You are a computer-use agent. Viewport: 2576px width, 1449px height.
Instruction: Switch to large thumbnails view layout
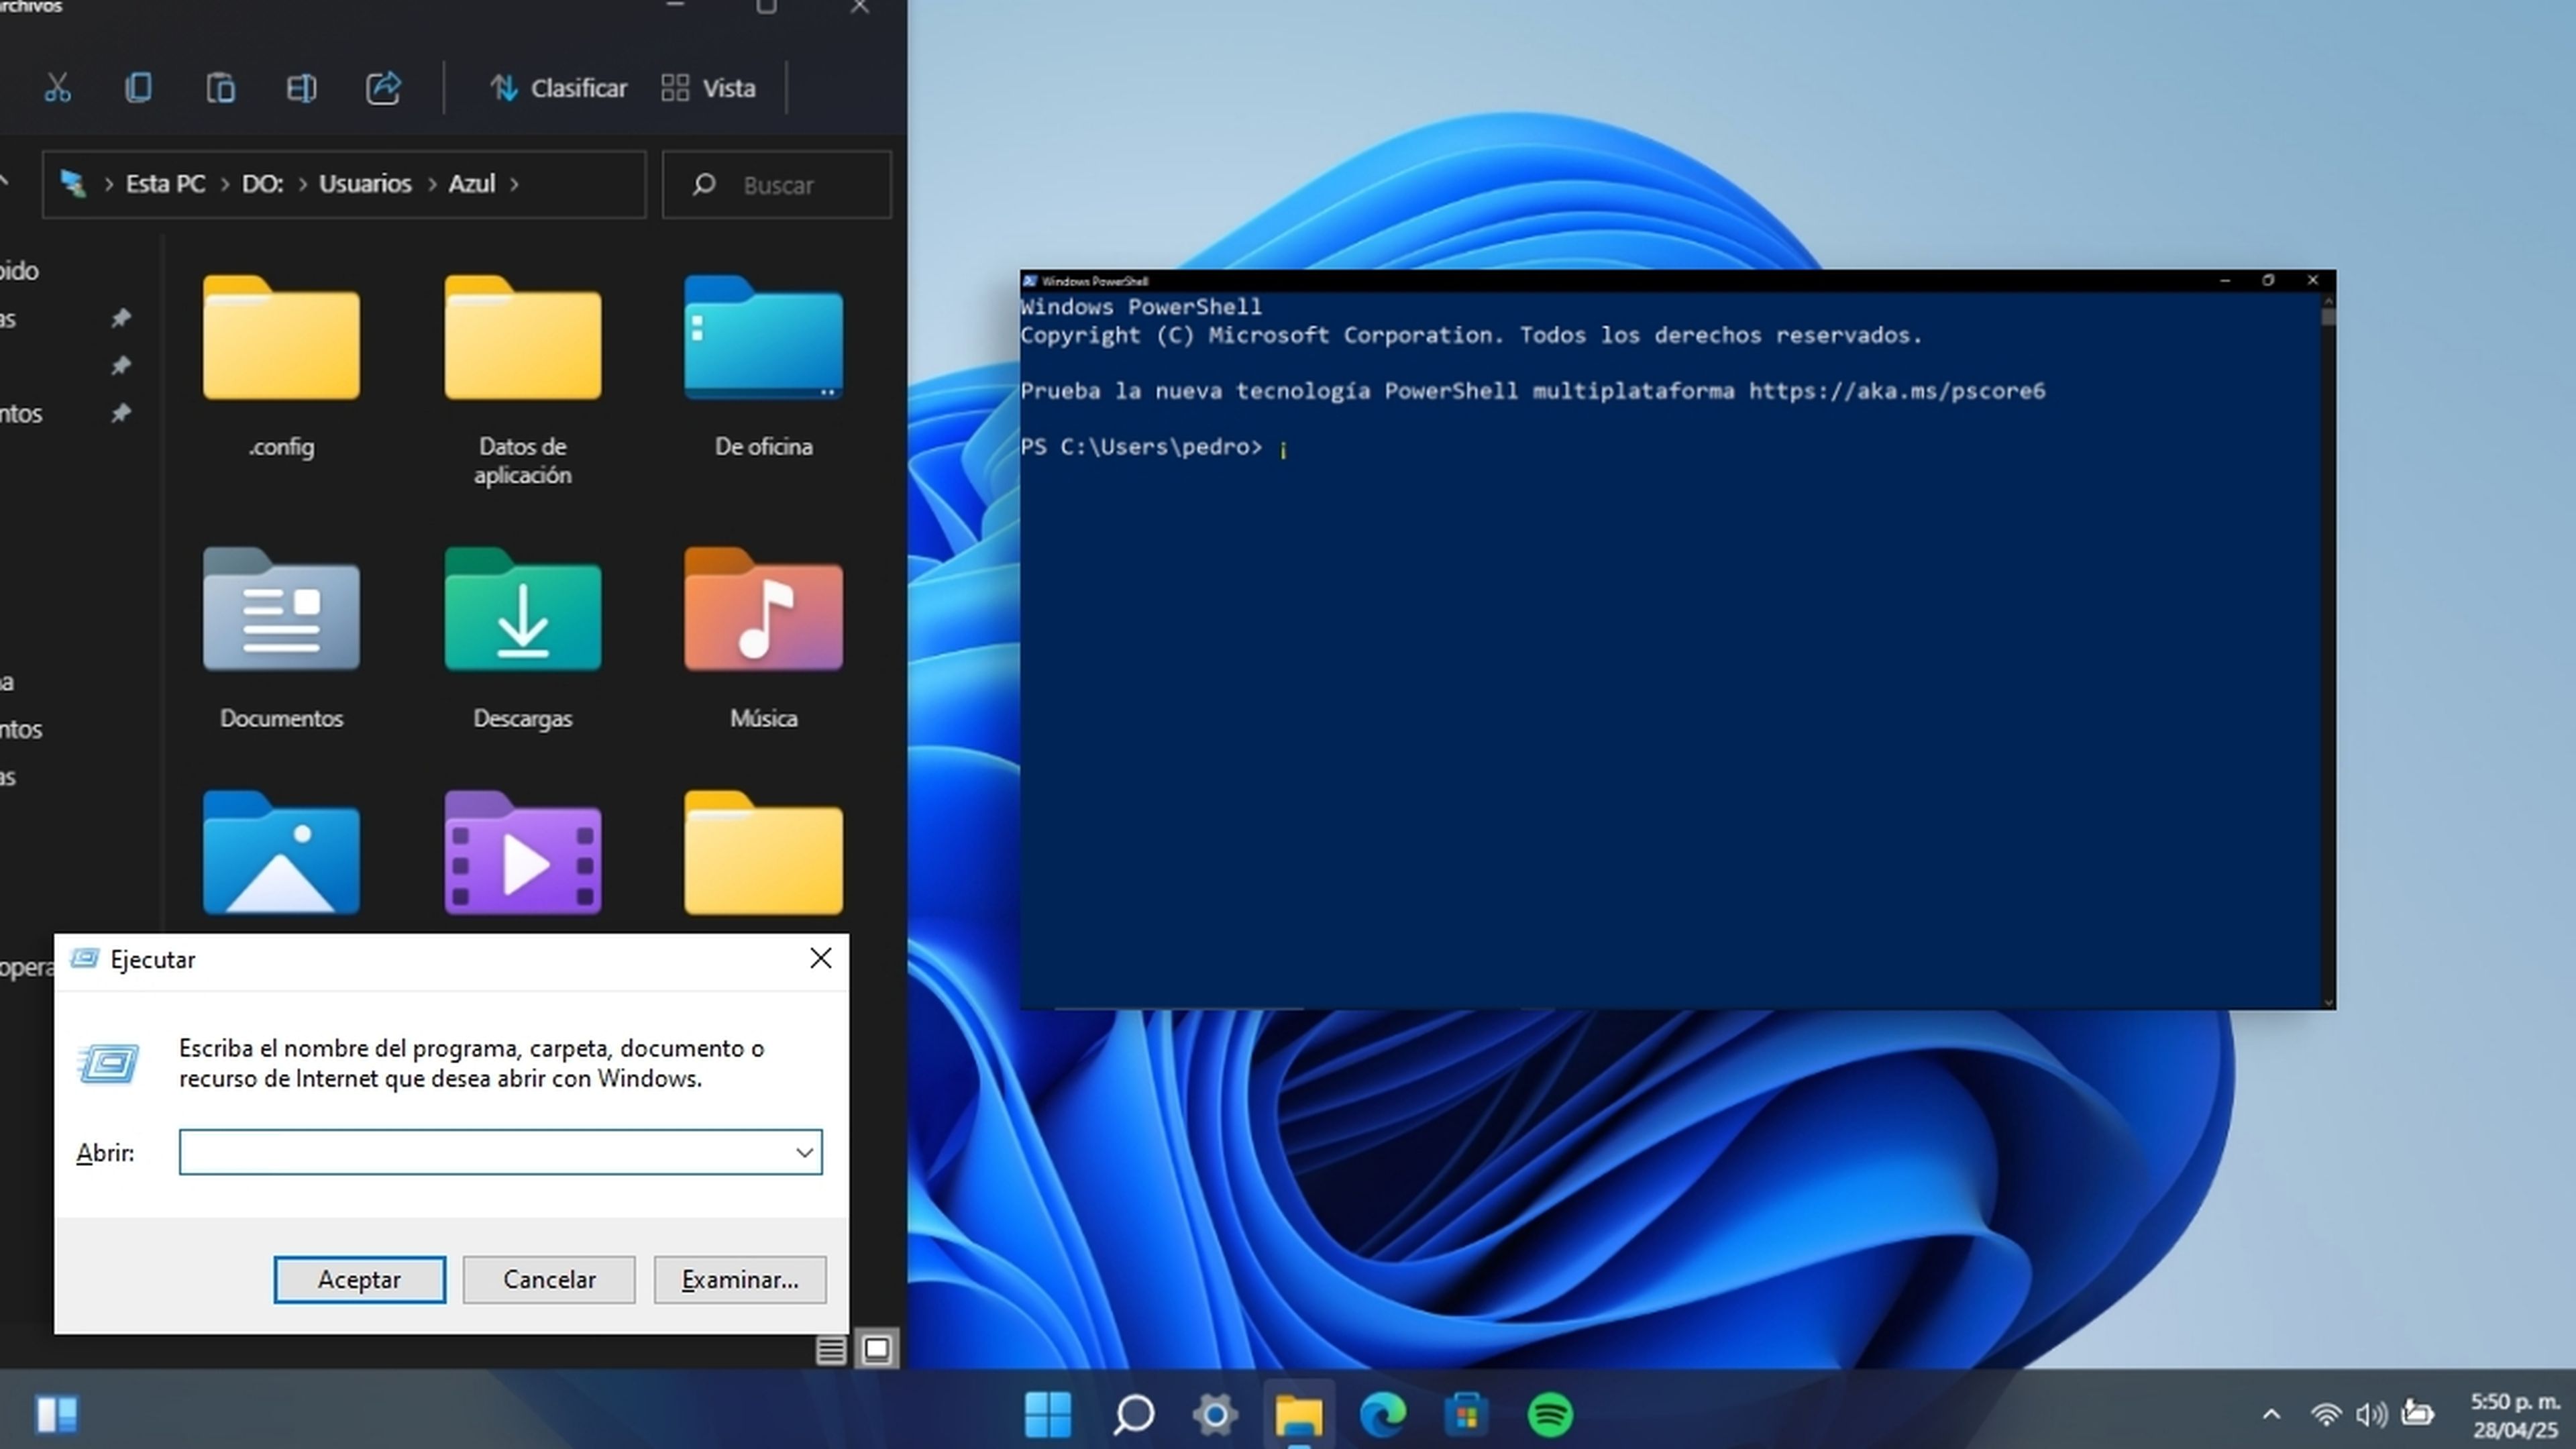[x=877, y=1350]
